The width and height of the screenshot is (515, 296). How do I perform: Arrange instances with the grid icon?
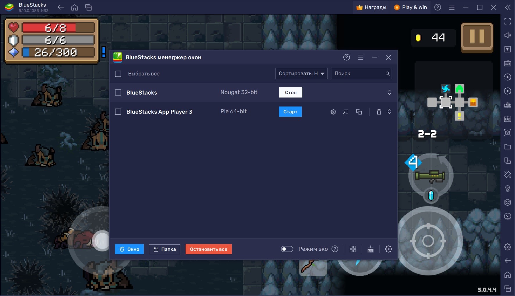coord(353,249)
